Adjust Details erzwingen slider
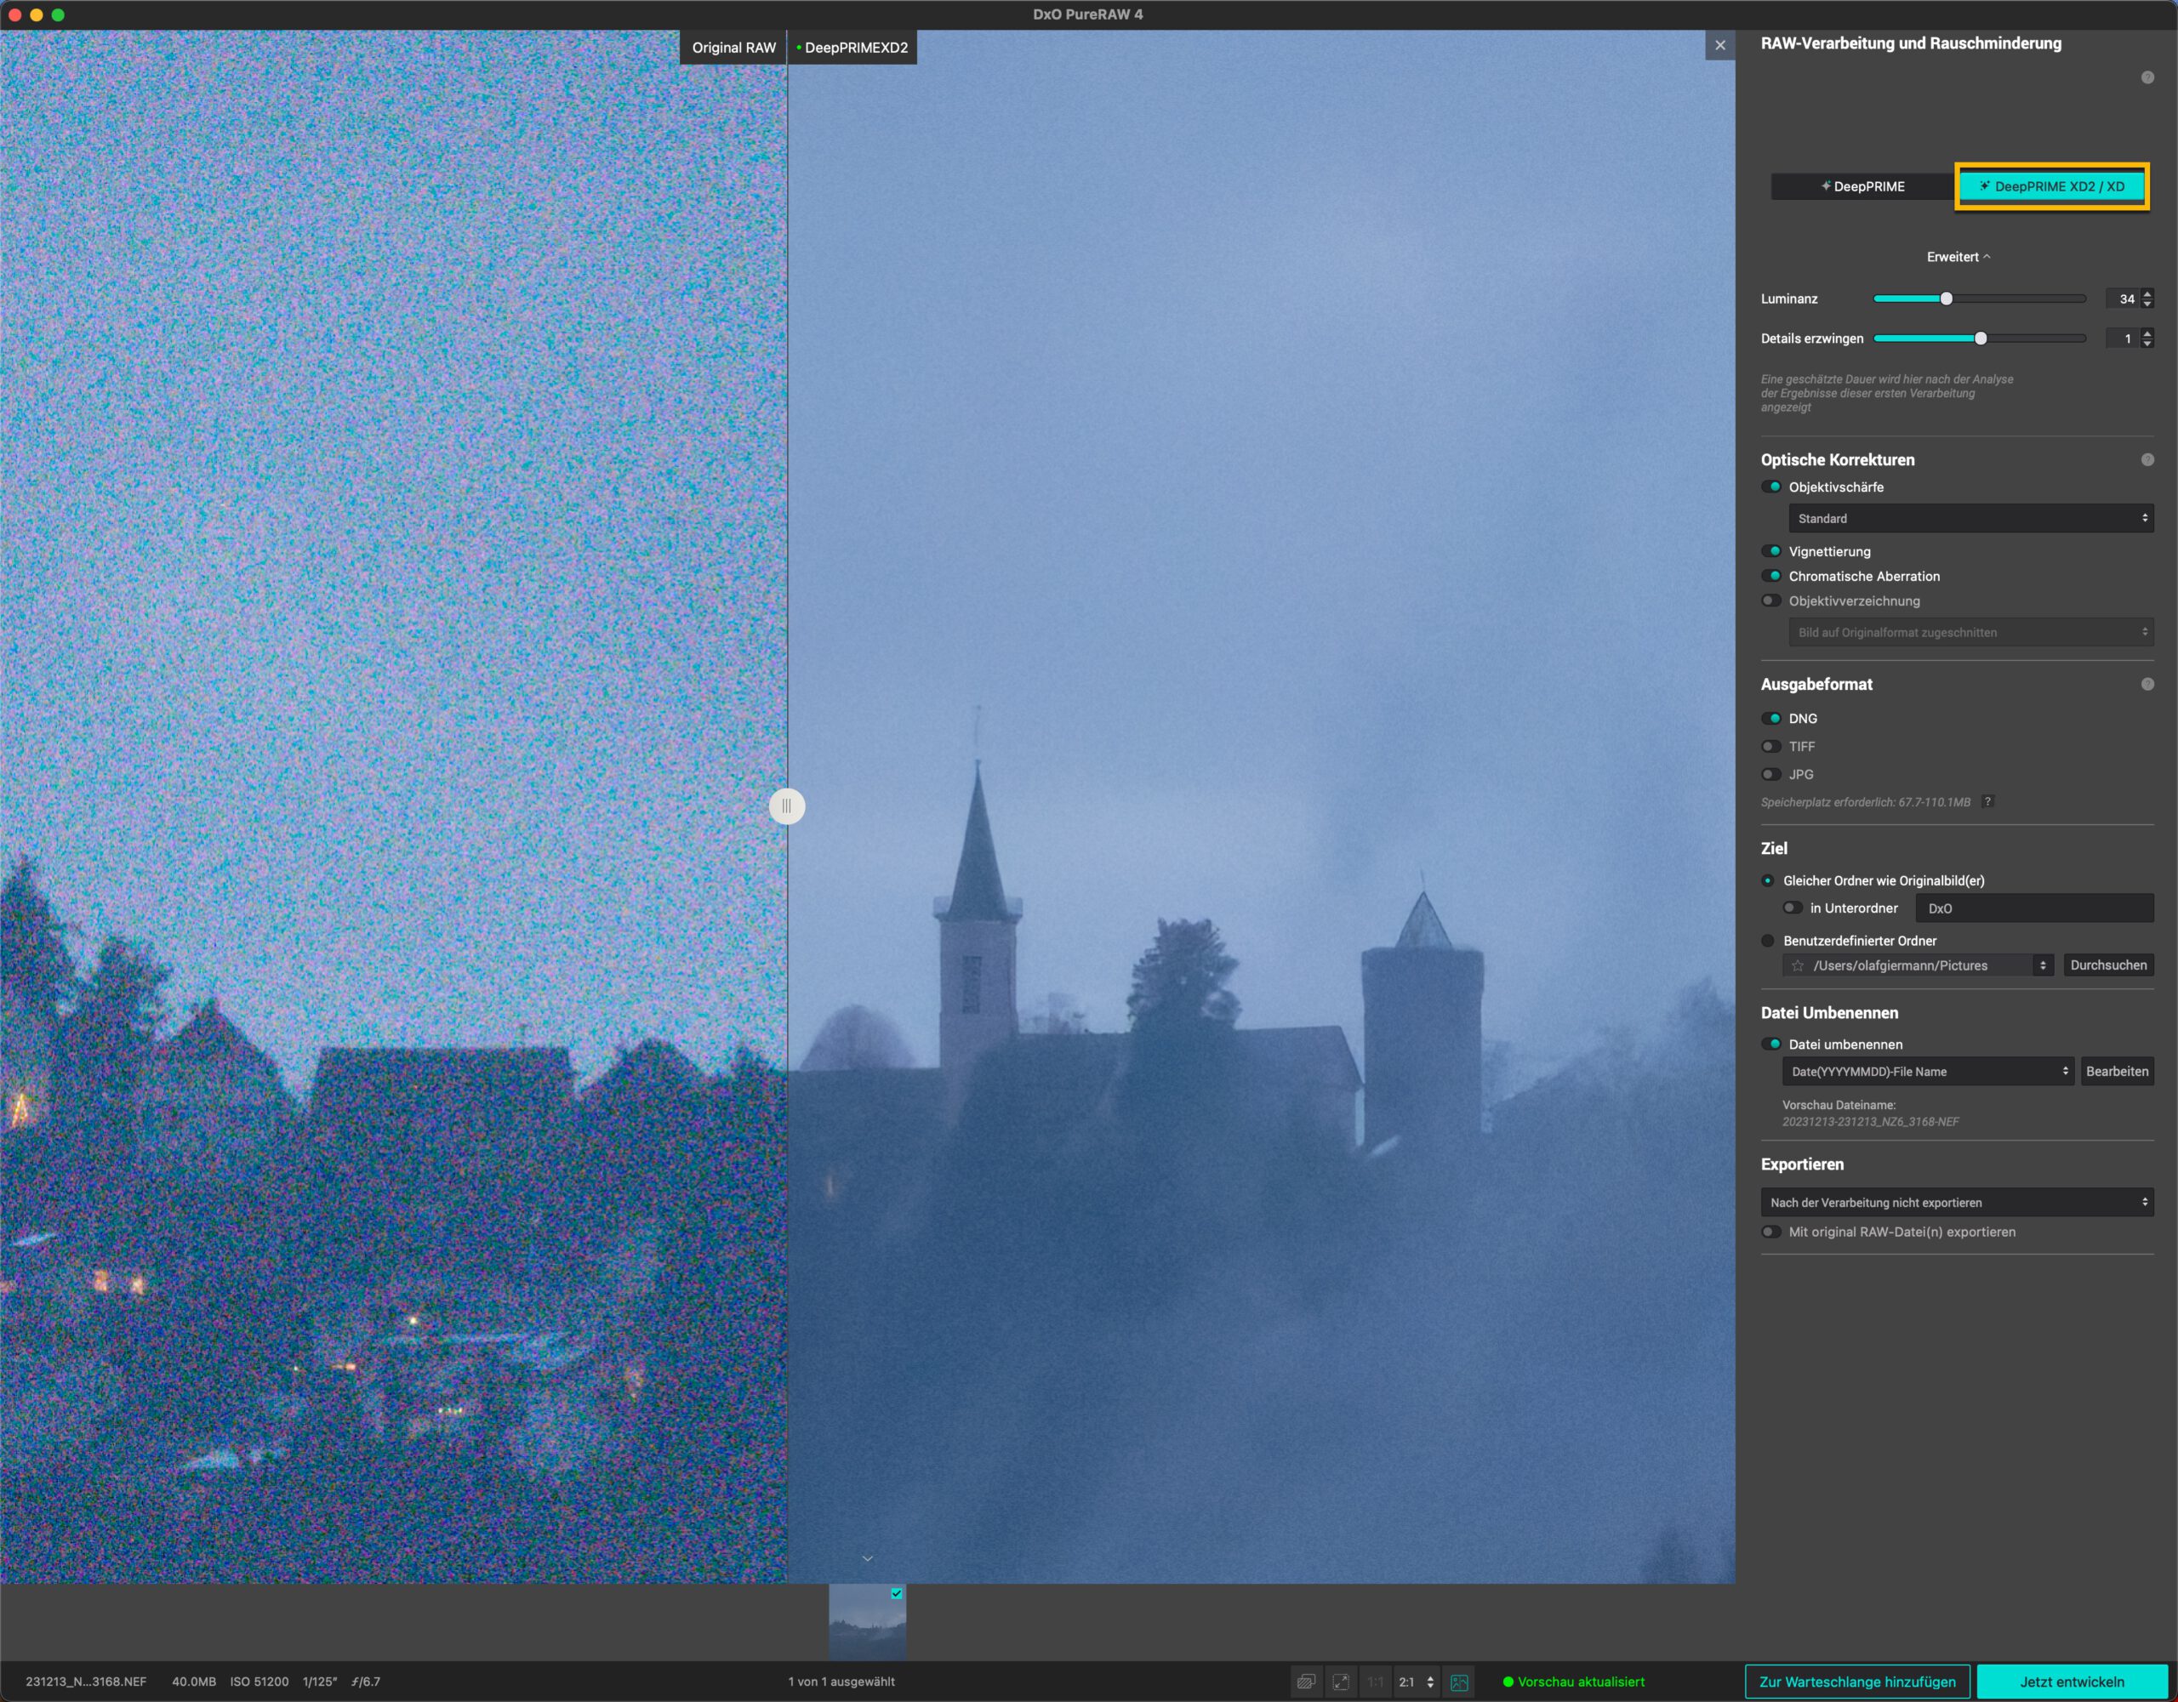 tap(1981, 338)
